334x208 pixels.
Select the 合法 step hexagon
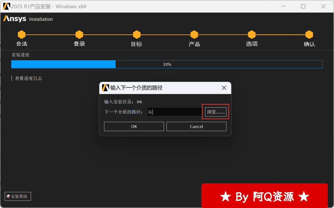pos(22,35)
